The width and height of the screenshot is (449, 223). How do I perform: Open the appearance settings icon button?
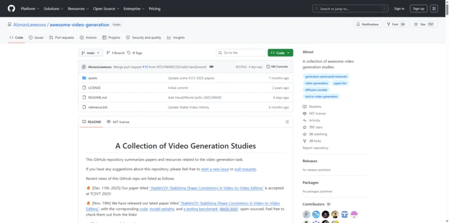(x=434, y=9)
